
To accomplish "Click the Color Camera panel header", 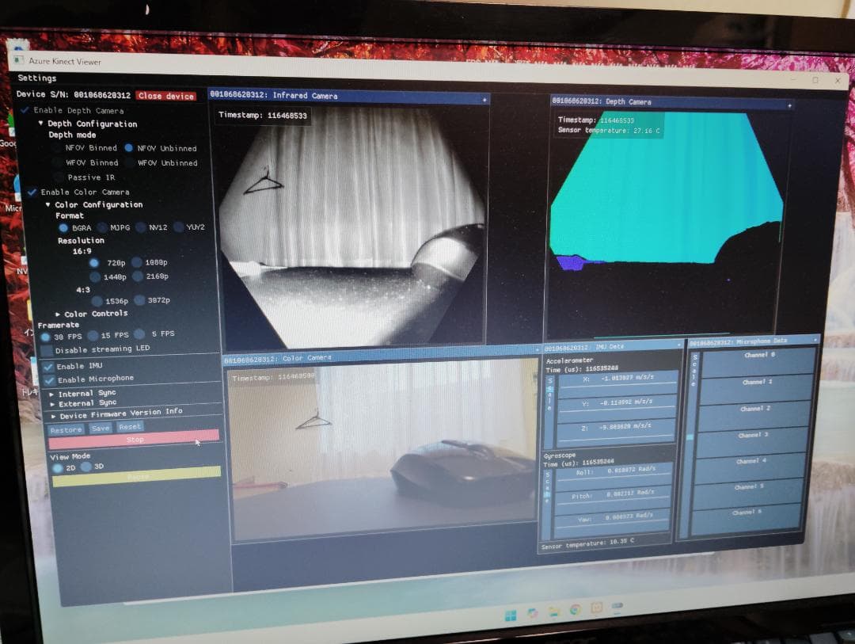I will click(317, 357).
